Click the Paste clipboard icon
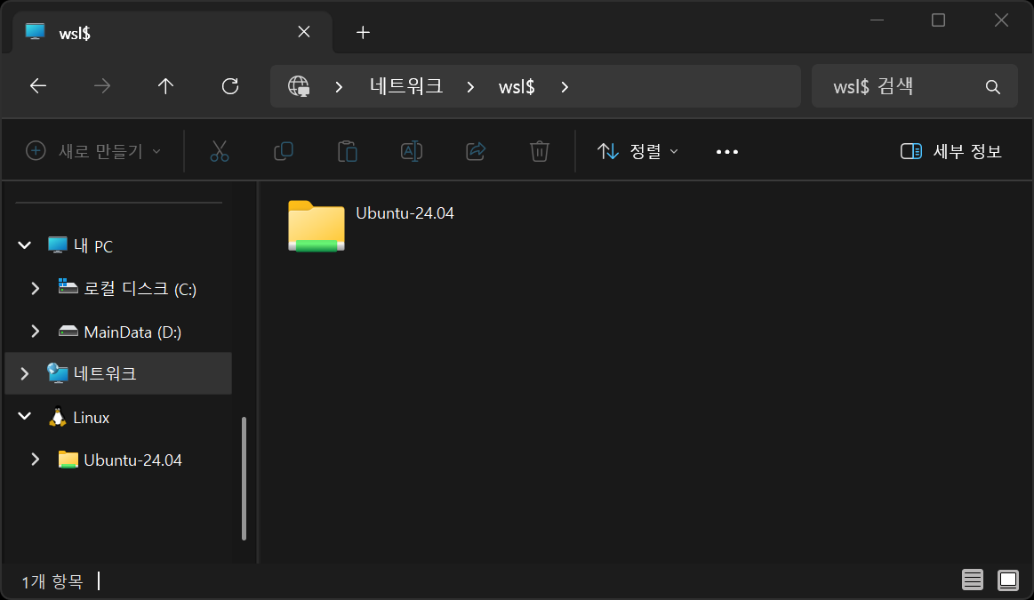The image size is (1034, 600). pos(348,152)
